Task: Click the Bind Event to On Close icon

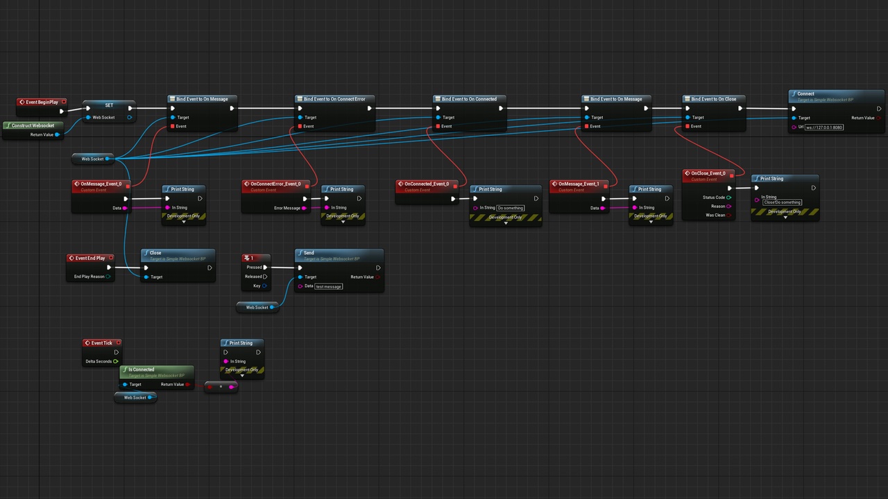Action: (687, 99)
